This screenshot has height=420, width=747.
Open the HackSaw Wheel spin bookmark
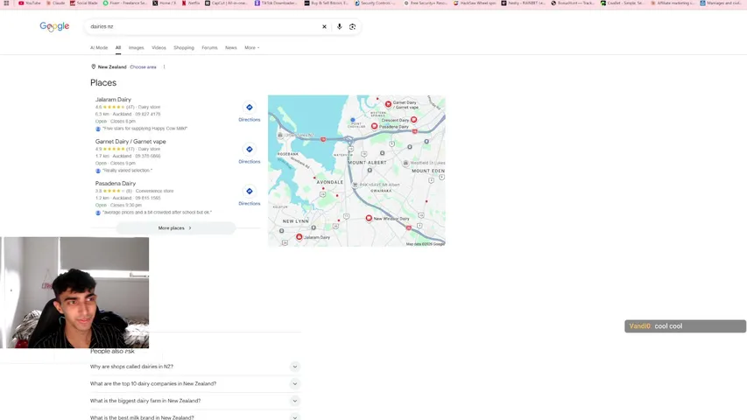475,3
